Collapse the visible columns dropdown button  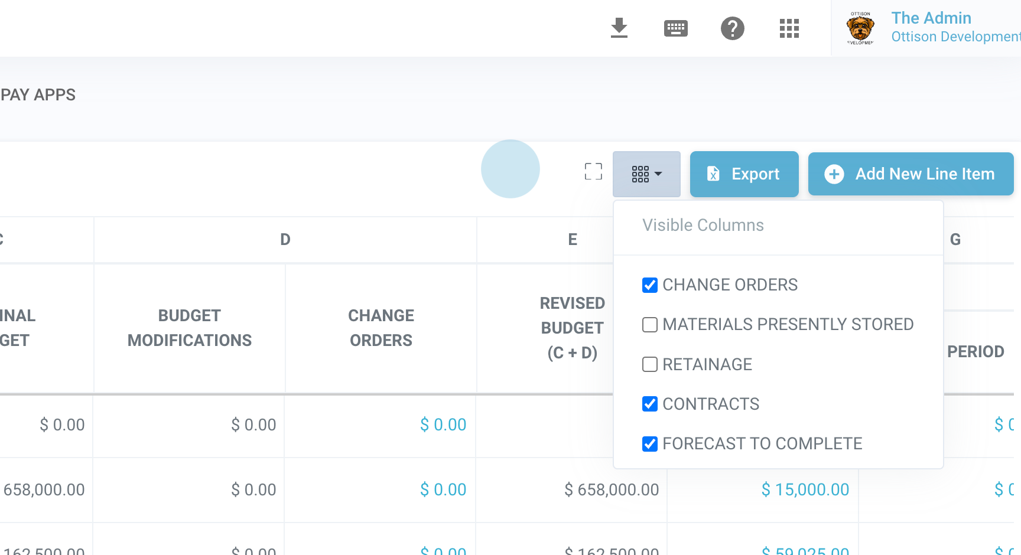tap(646, 174)
